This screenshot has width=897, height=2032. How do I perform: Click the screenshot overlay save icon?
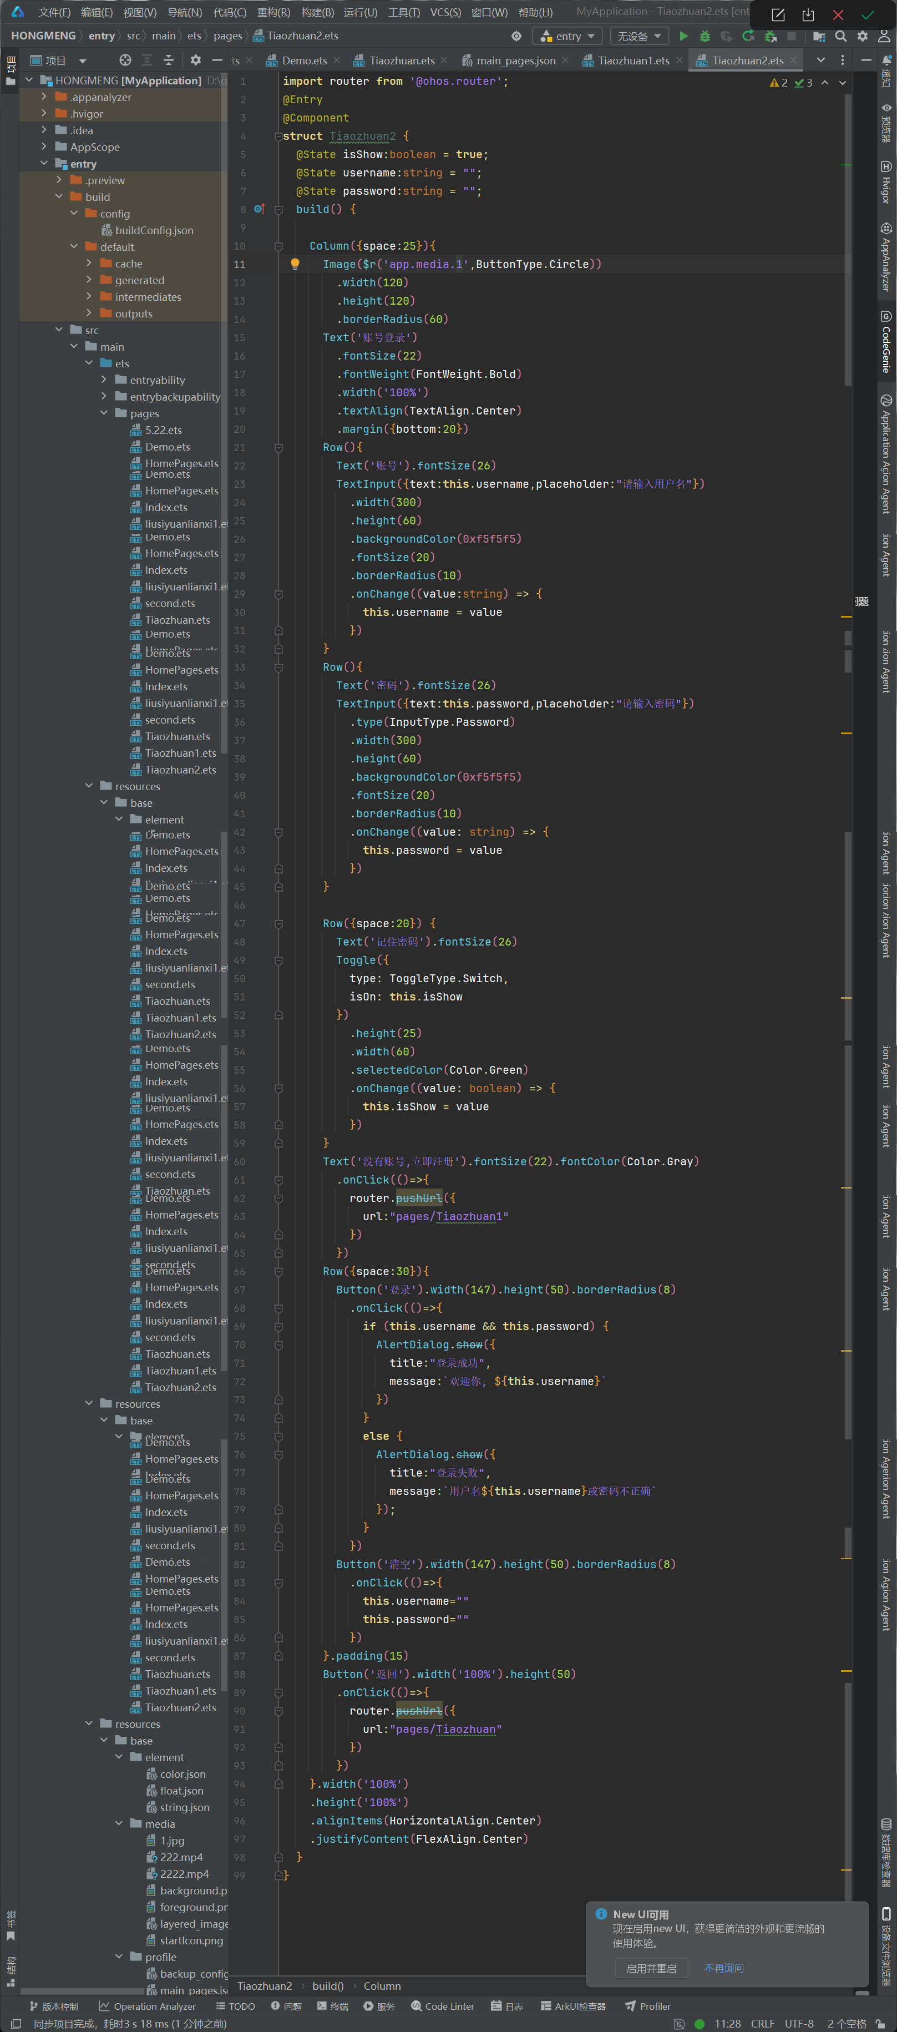pyautogui.click(x=807, y=15)
